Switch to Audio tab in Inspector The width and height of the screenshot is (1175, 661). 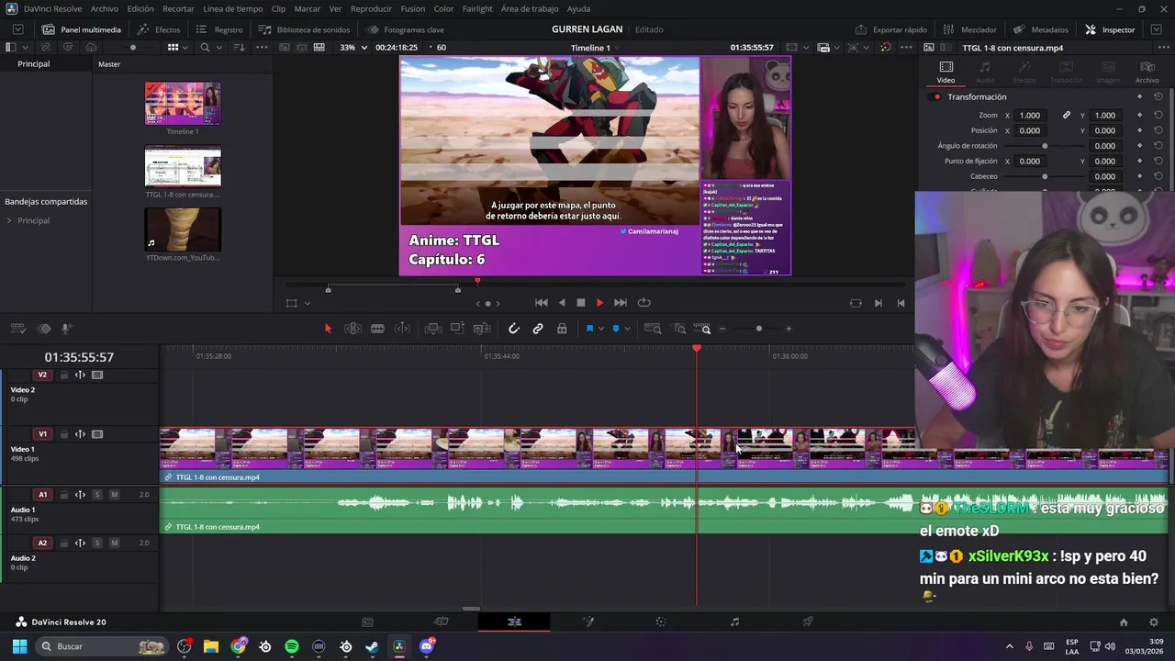985,71
